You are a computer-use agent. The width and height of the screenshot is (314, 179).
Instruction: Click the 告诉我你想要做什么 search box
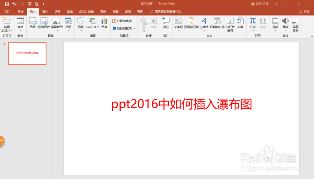click(166, 12)
